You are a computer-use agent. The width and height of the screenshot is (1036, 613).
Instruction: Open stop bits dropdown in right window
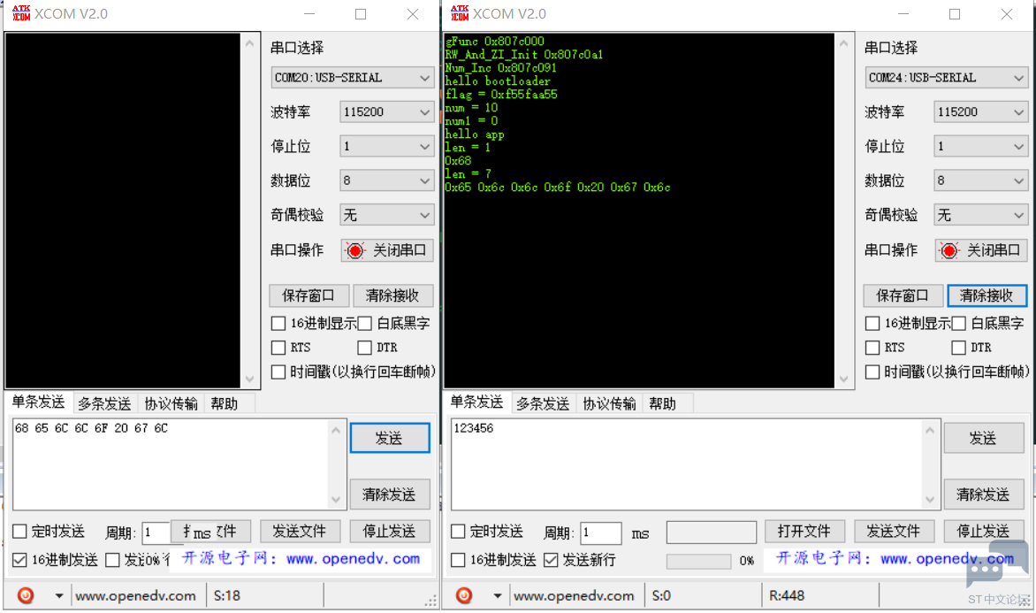980,146
